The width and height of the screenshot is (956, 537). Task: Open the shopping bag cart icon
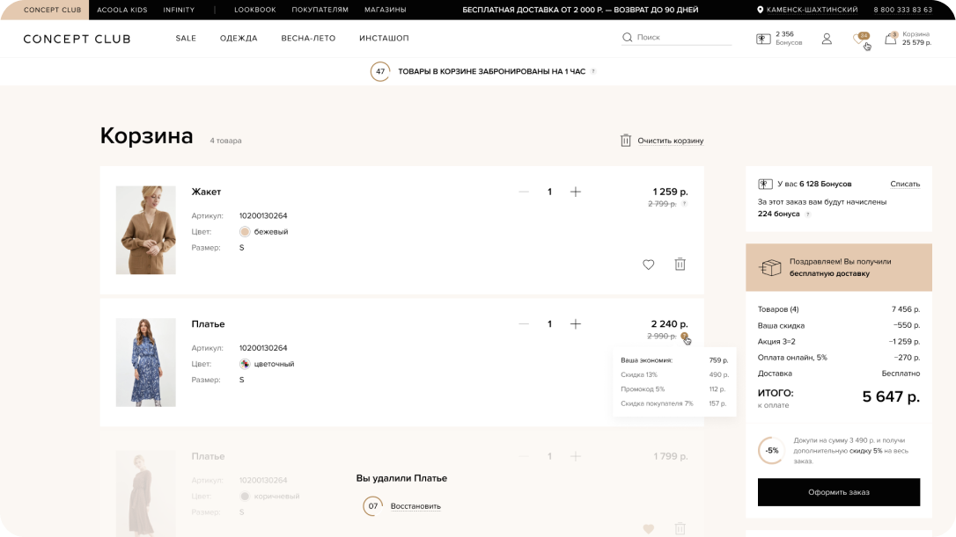pyautogui.click(x=891, y=39)
